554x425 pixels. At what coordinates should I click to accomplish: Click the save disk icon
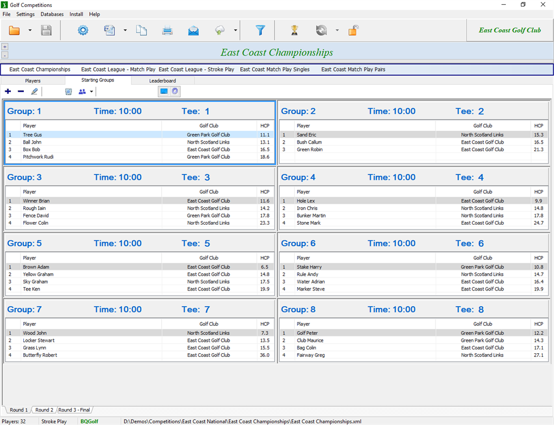coord(47,30)
